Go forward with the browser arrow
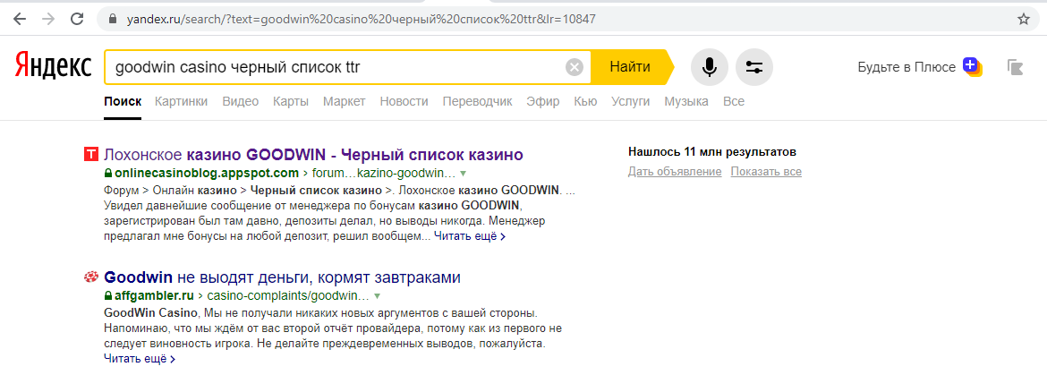1047x375 pixels. point(48,19)
